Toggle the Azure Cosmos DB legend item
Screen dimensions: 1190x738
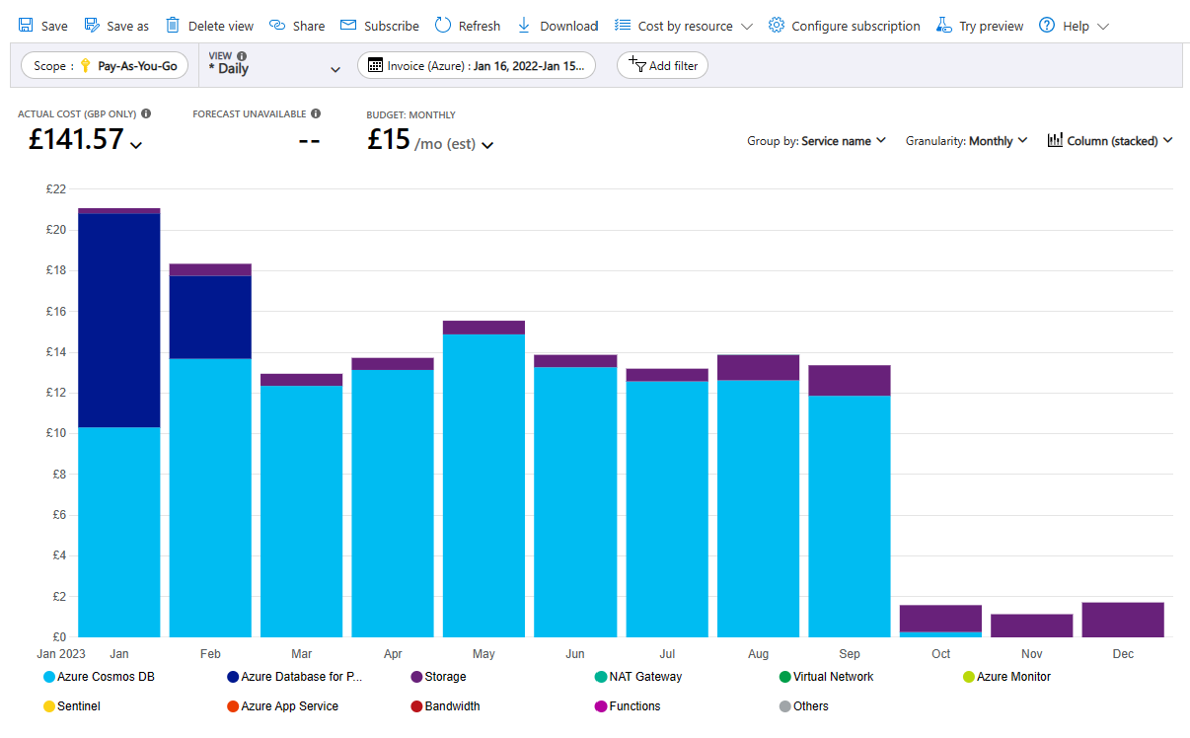pos(99,677)
